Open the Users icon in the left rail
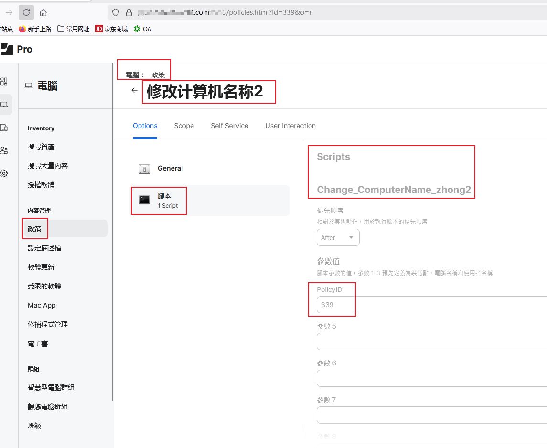 [4, 150]
